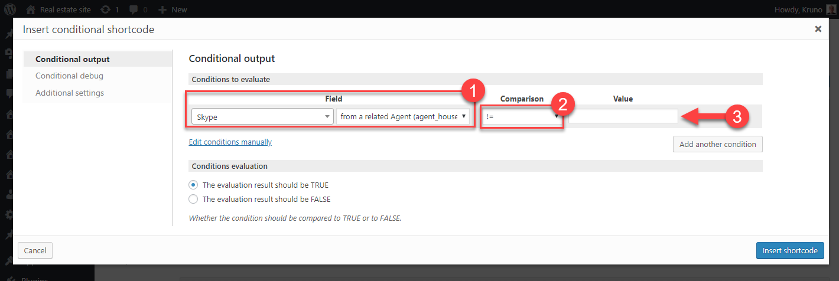The height and width of the screenshot is (281, 839).
Task: Close the Insert conditional shortcode dialog
Action: 818,29
